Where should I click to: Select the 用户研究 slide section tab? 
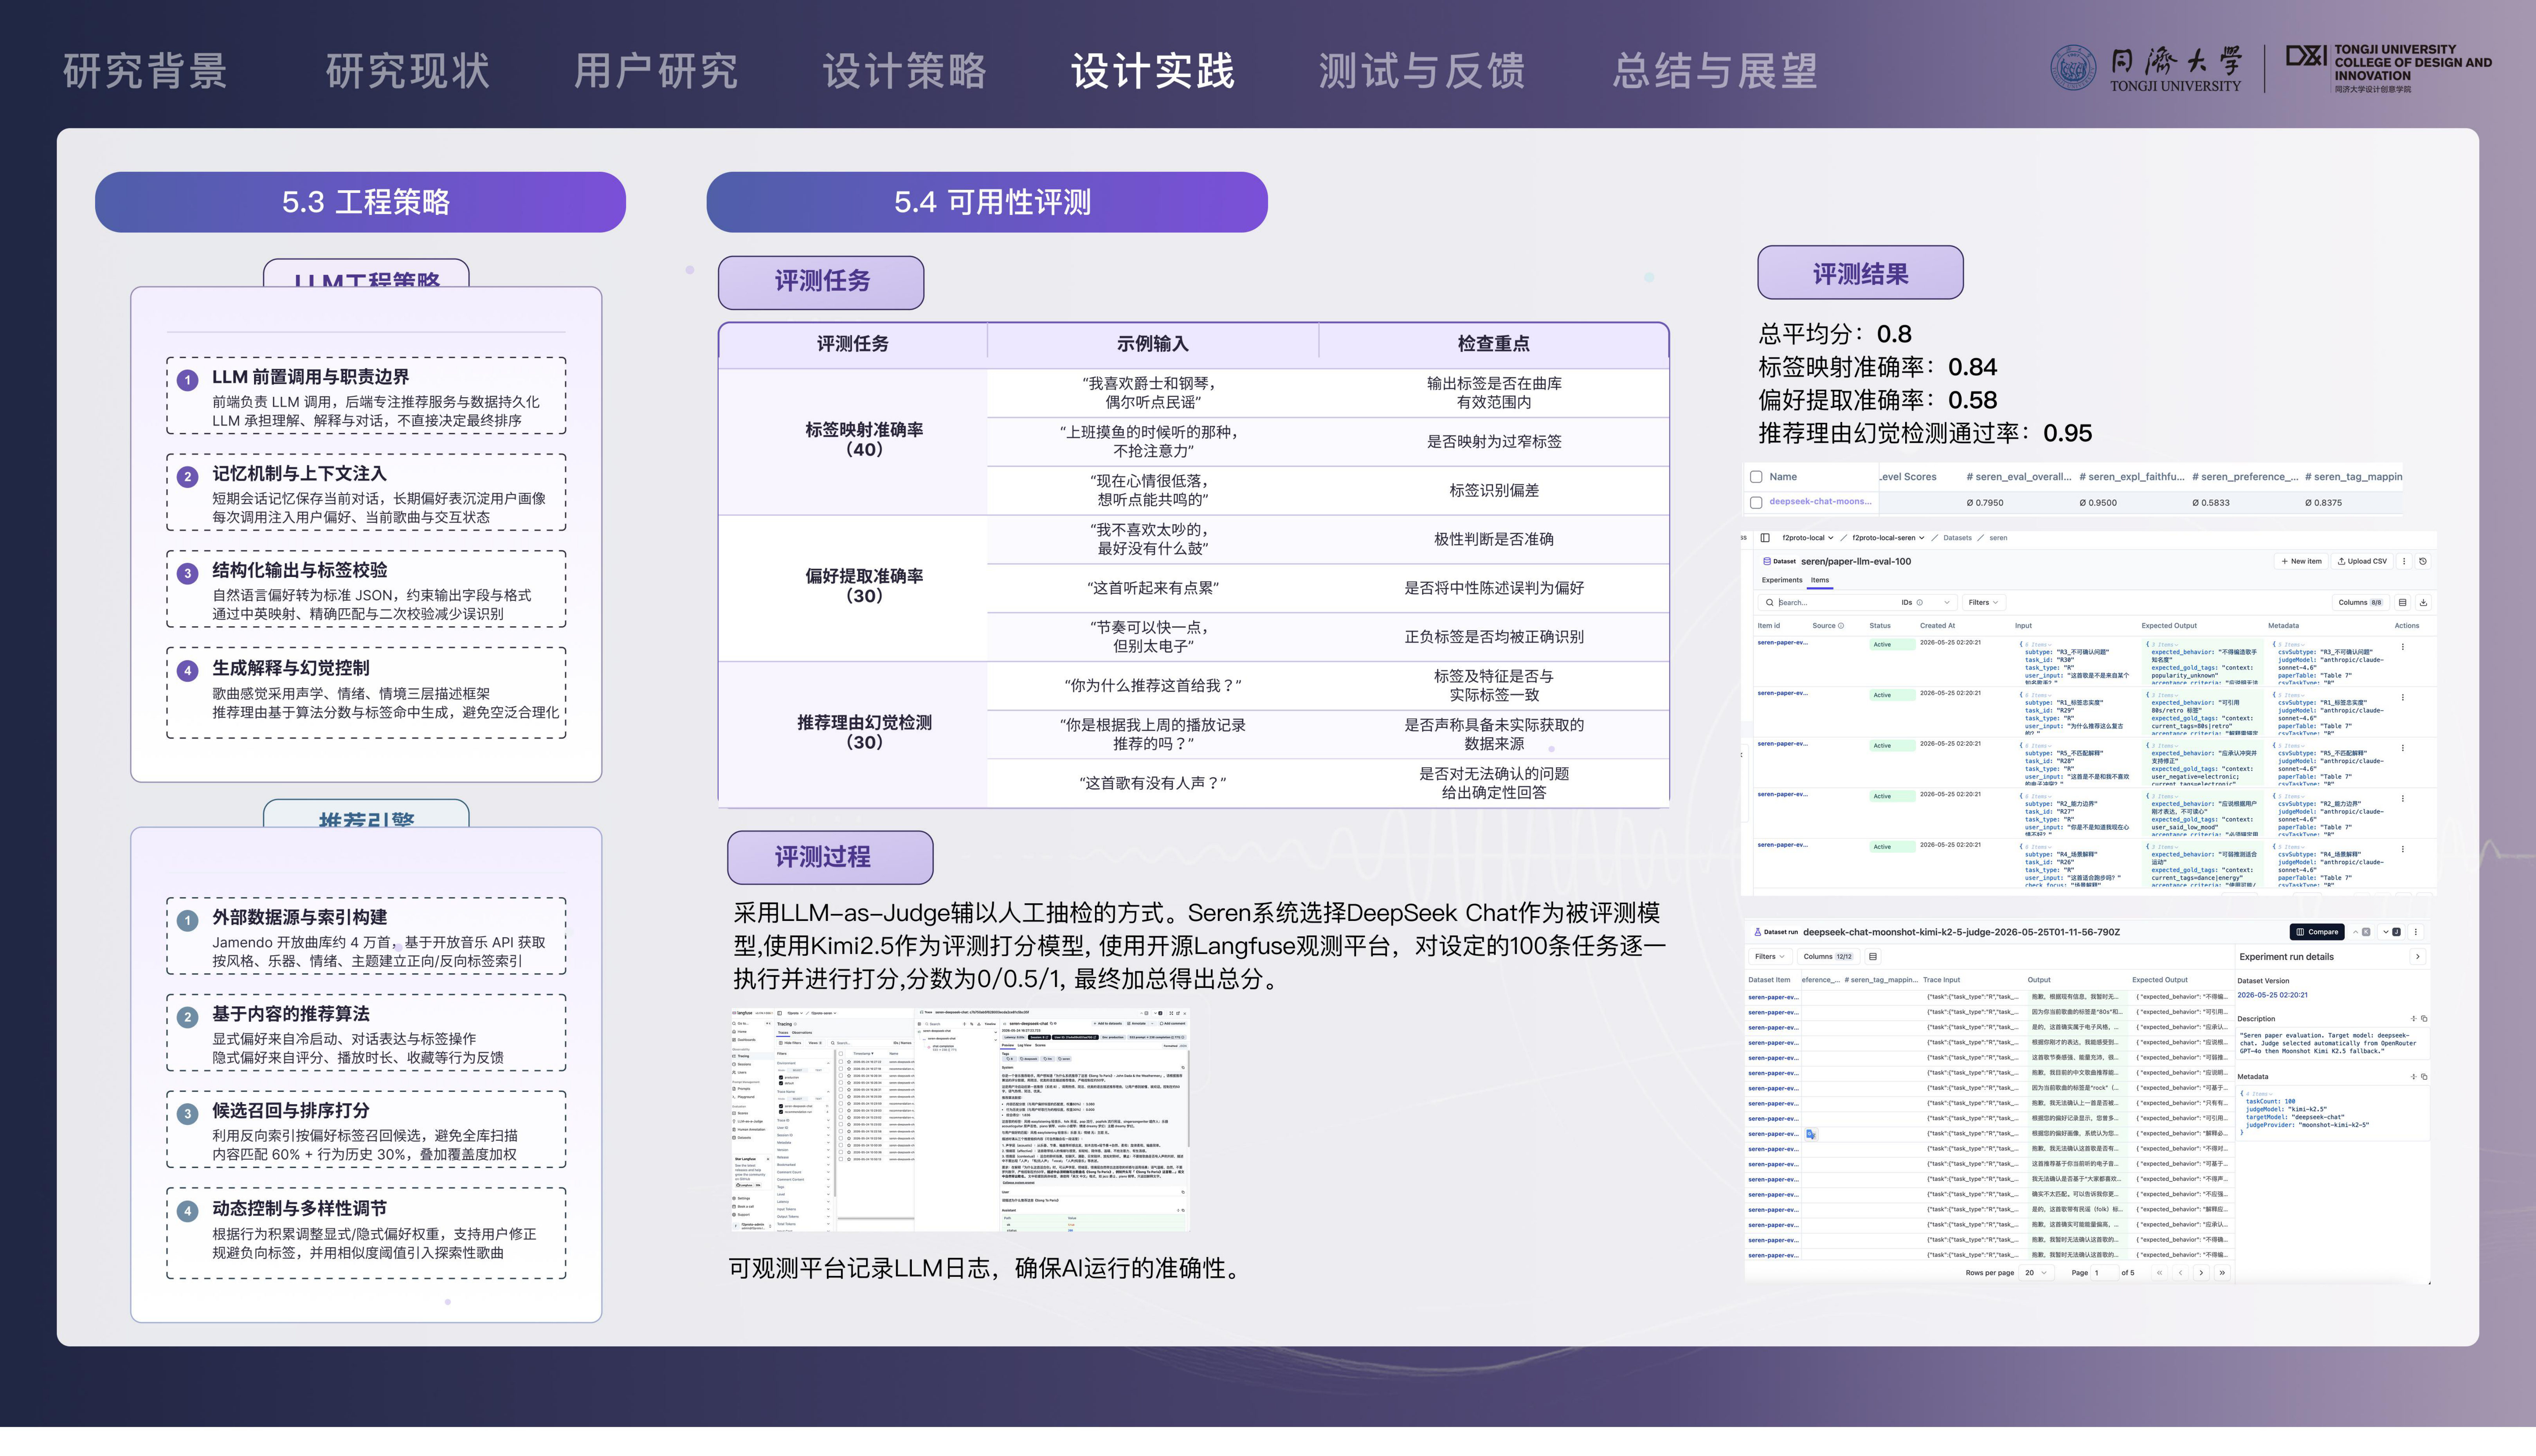656,71
